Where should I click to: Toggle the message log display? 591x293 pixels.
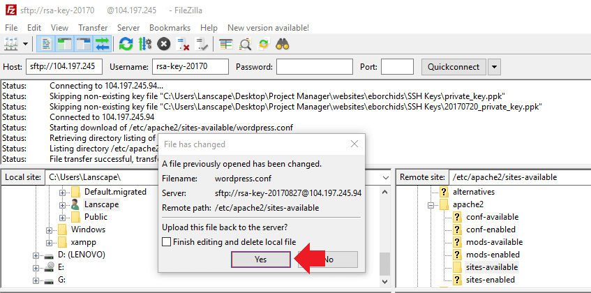[x=47, y=44]
